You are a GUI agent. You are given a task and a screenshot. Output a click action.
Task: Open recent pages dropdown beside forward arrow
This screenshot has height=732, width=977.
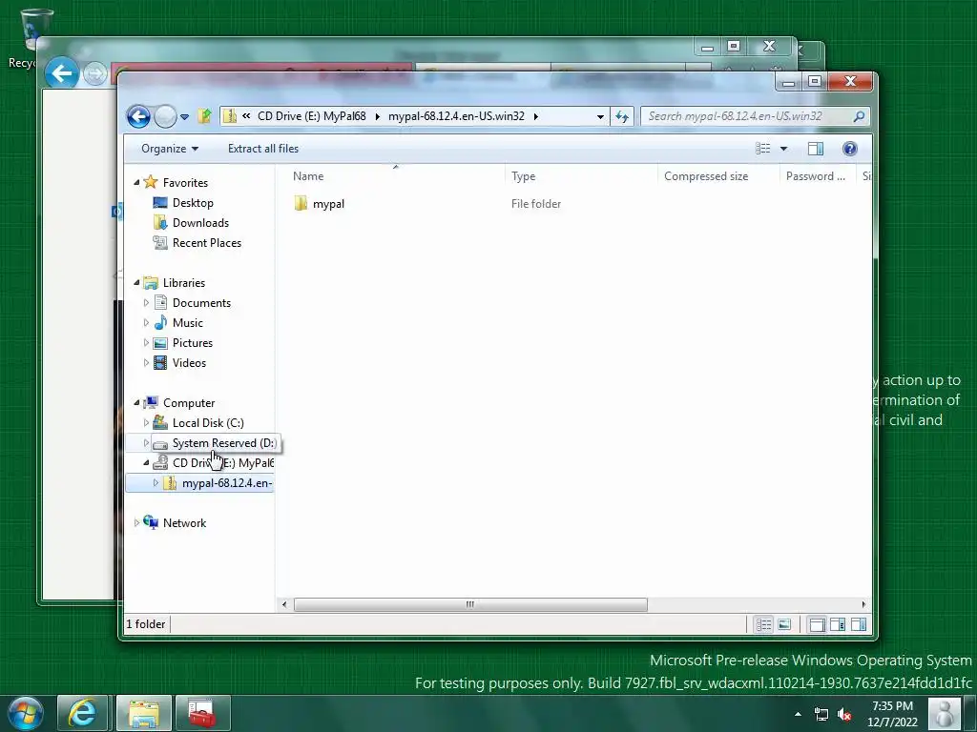[x=184, y=116]
